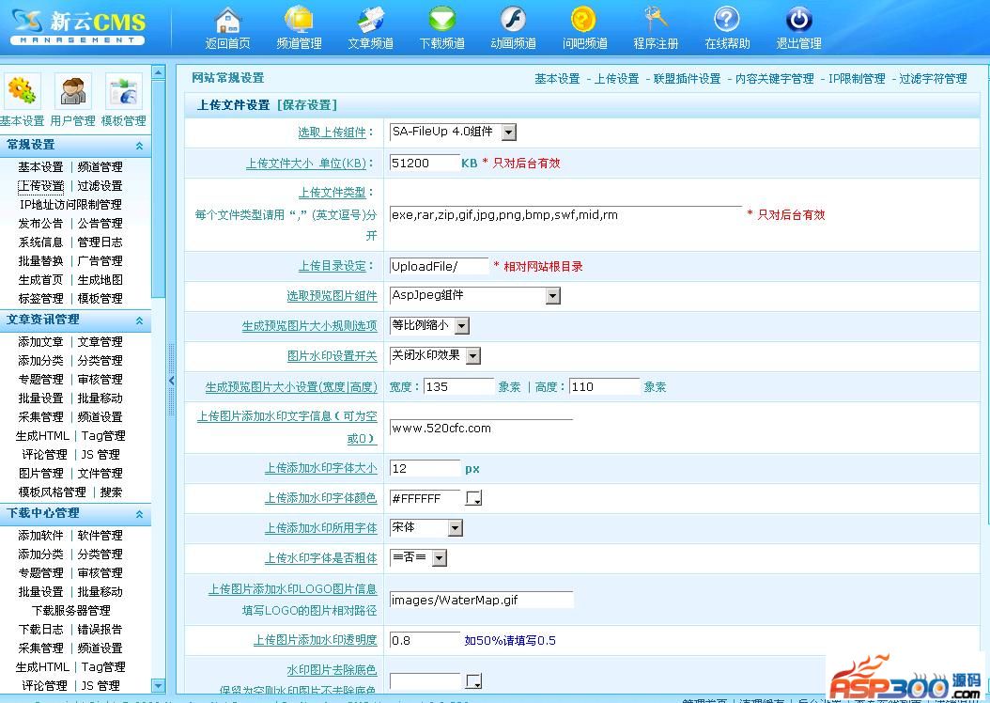
Task: Open the watermark bold 否 dropdown
Action: pyautogui.click(x=440, y=557)
